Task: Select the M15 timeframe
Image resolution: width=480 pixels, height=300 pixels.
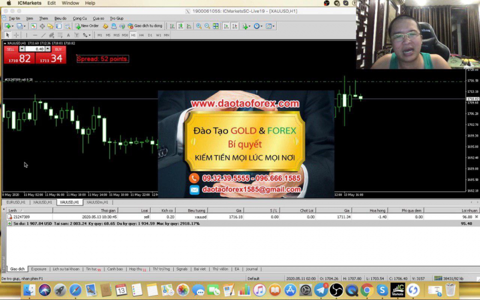Action: click(116, 35)
